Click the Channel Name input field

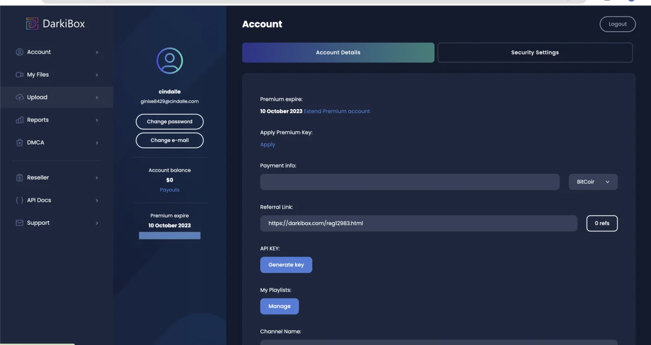439,343
